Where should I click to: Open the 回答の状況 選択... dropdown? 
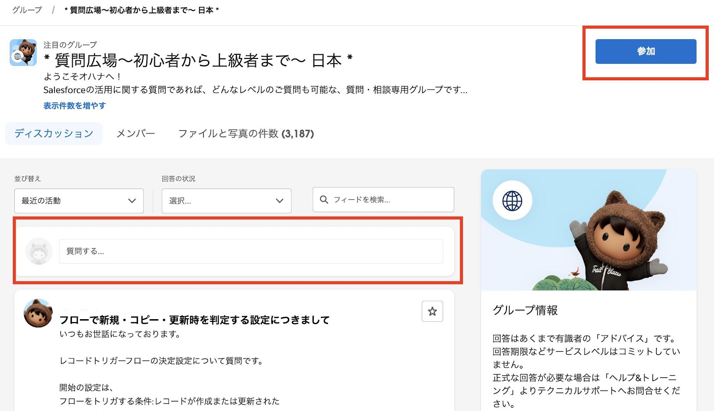(226, 201)
